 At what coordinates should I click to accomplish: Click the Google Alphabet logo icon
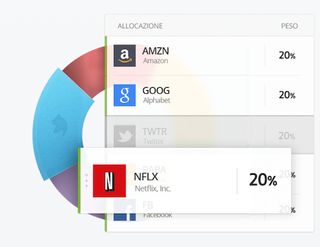click(125, 95)
